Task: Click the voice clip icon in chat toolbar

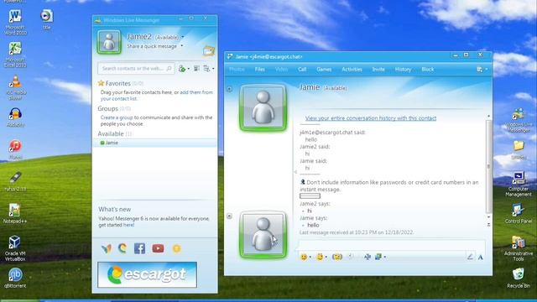Action: pos(351,257)
